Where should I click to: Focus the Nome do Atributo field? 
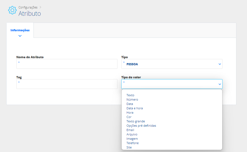click(67, 64)
